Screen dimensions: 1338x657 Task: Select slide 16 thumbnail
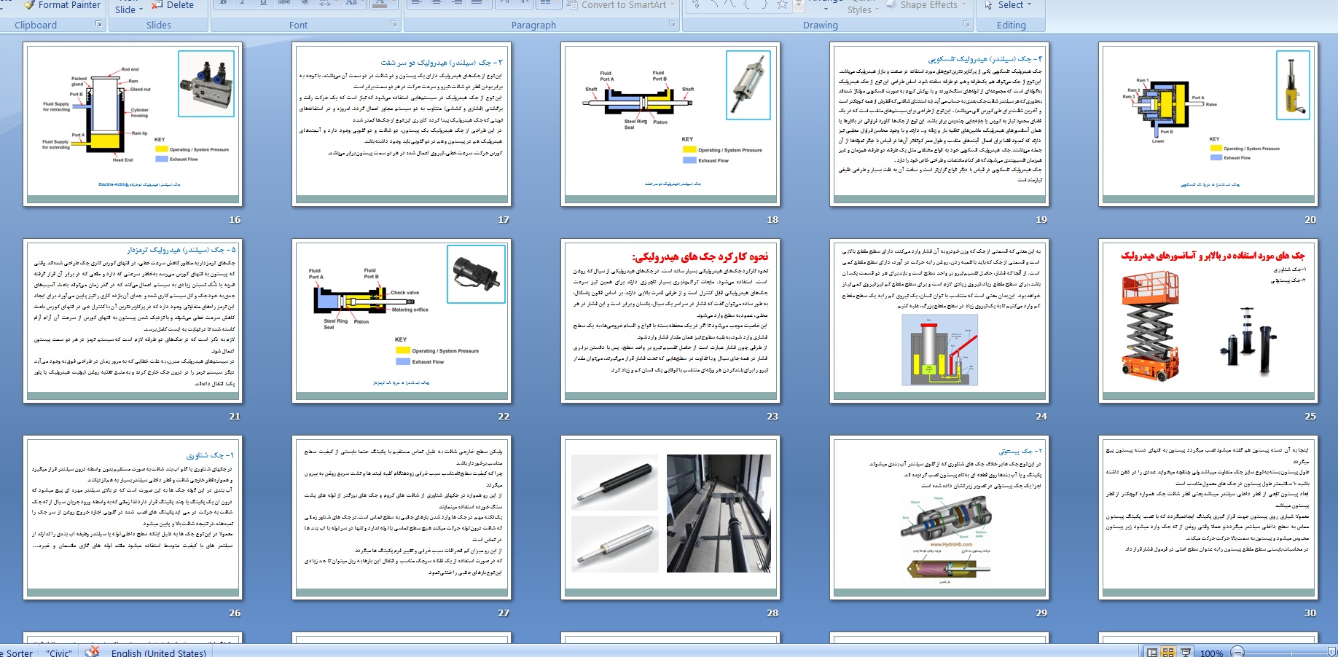[132, 124]
